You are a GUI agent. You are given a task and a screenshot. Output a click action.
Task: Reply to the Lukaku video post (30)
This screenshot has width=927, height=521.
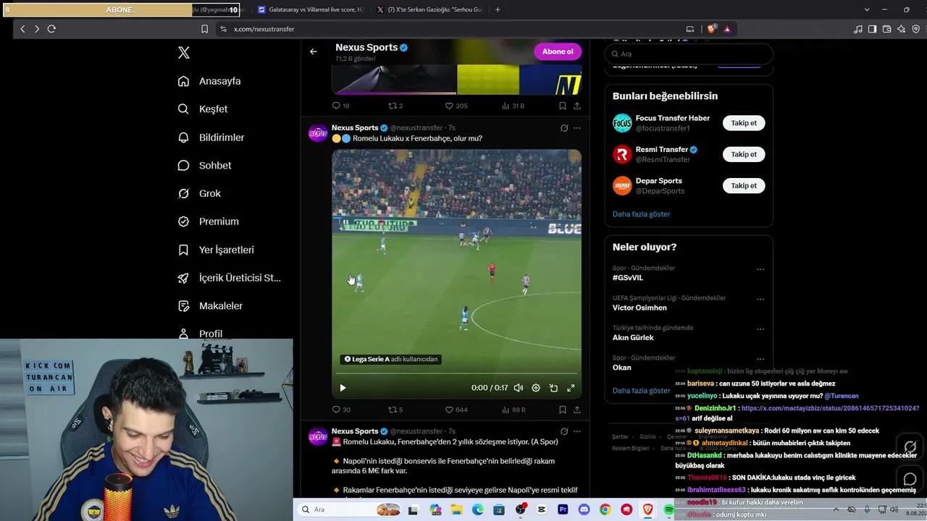[x=341, y=410]
